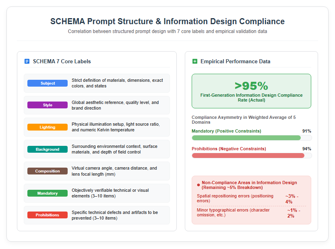Click the SCHEMA Prompt Structure main title
The image size is (335, 249).
coord(167,21)
